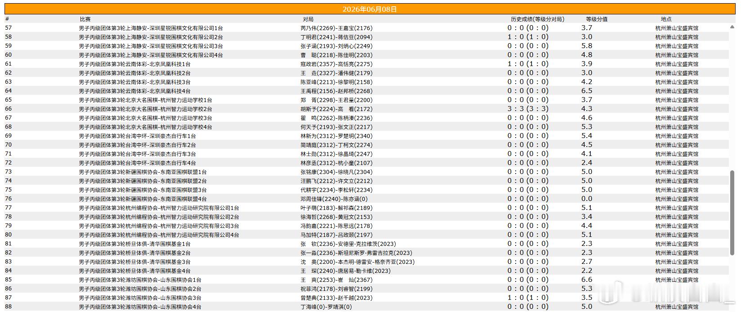Viewport: 741px width, 312px height.
Task: Click pairing 王禹程(2156)-赵邦桥(2268)
Action: (336, 91)
